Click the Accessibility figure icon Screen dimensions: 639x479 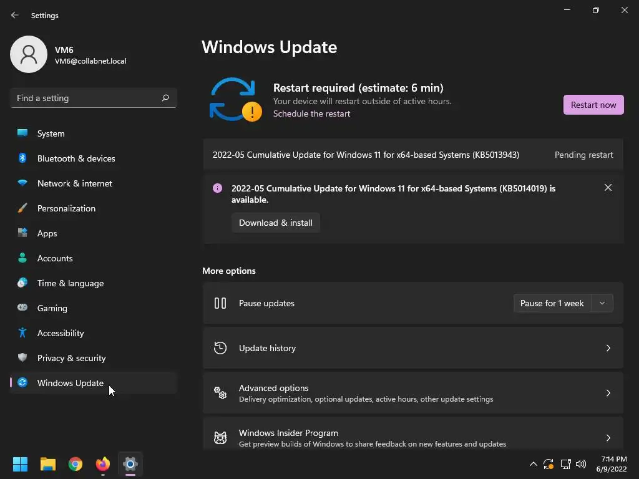tap(22, 333)
